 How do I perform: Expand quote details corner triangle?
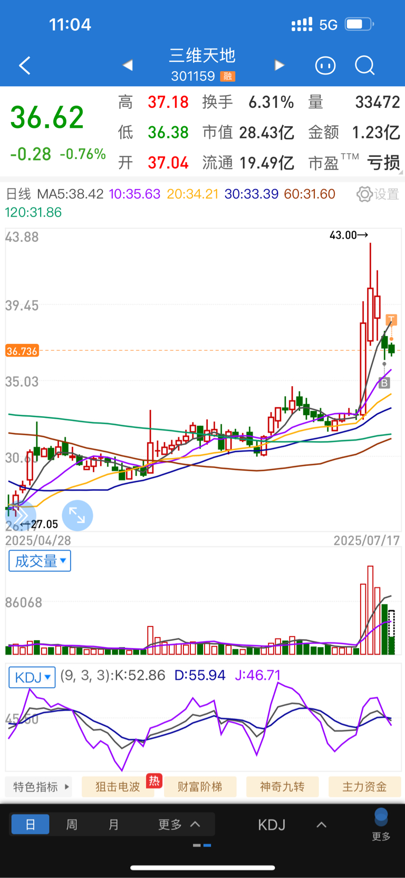click(401, 172)
